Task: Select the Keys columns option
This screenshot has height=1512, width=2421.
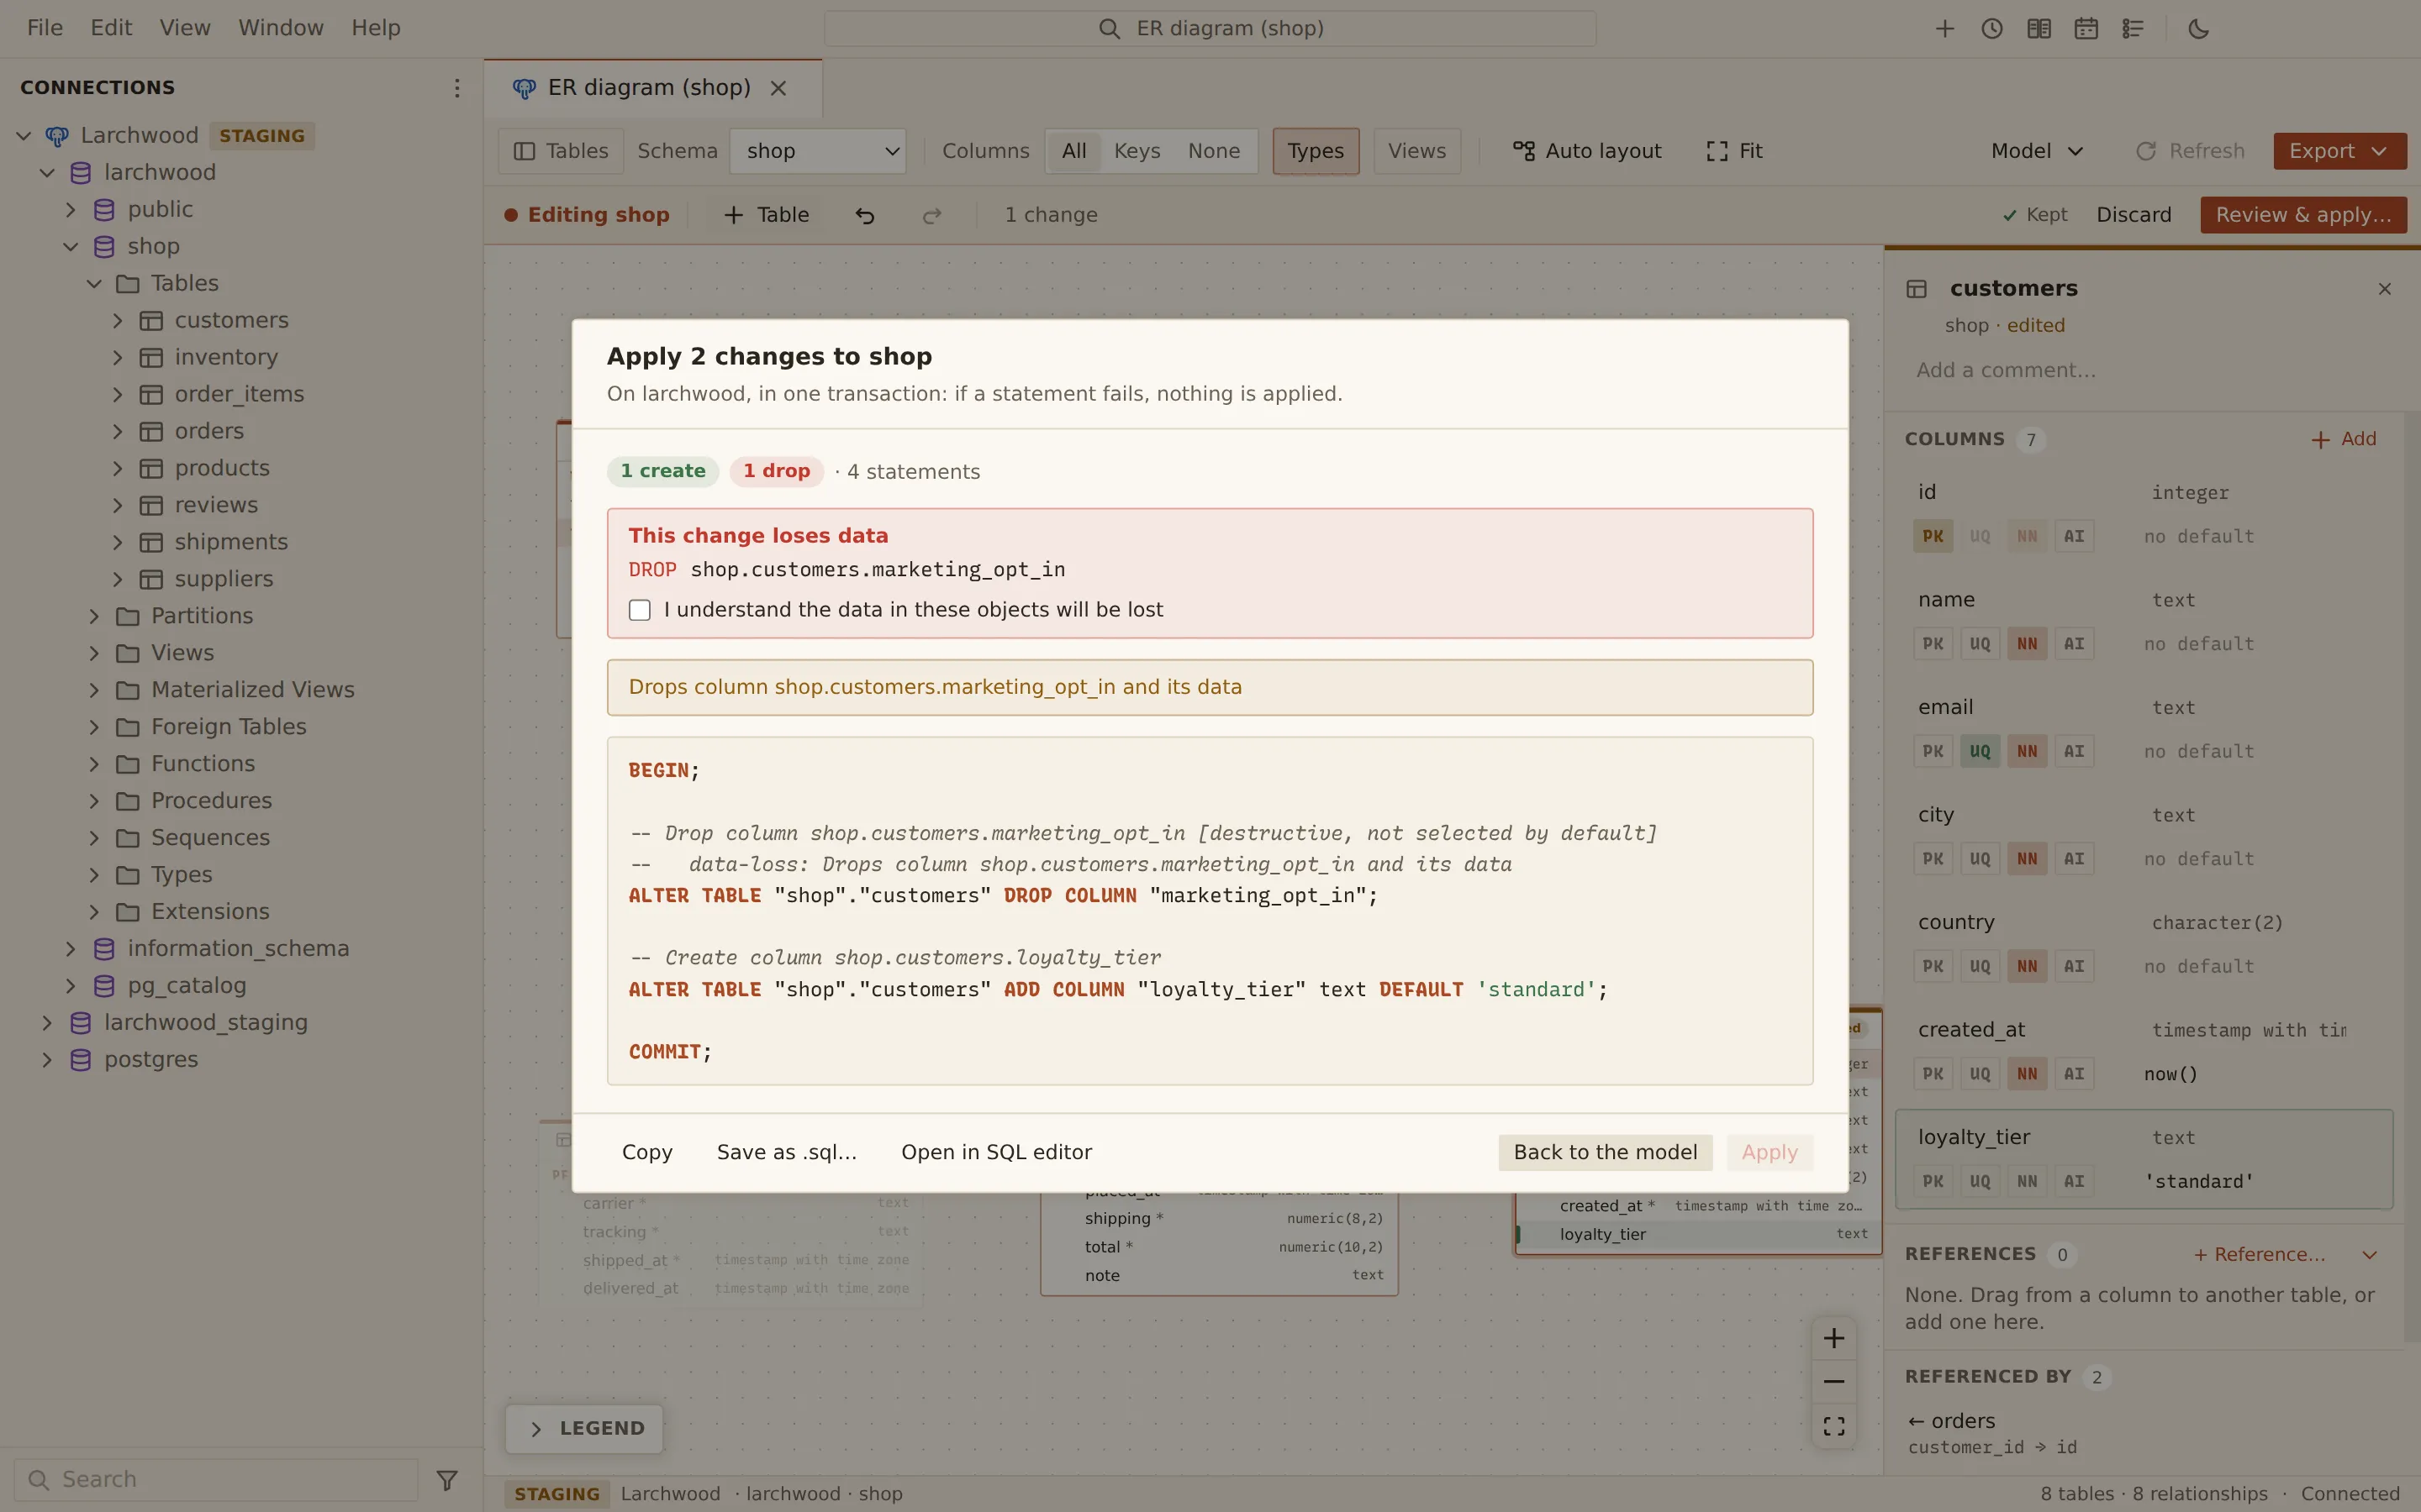Action: [x=1137, y=151]
